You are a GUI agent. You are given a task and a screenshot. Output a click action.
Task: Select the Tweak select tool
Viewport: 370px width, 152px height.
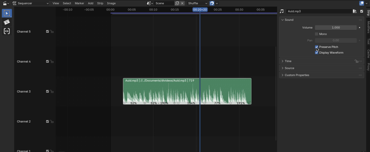point(7,13)
